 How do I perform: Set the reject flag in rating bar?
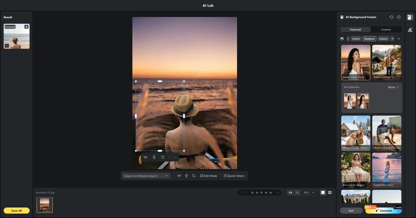[x=245, y=192]
